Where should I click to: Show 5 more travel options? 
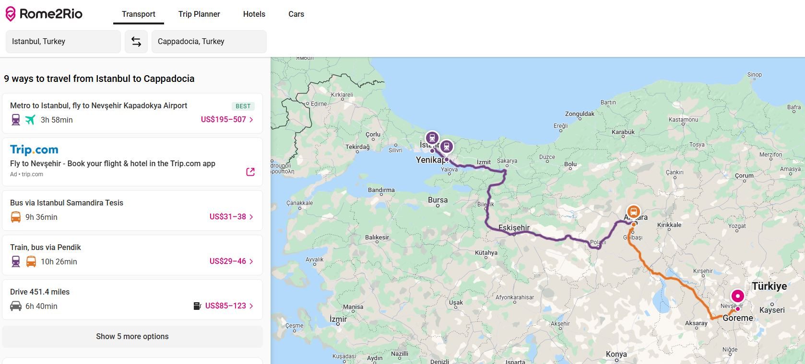pyautogui.click(x=132, y=337)
